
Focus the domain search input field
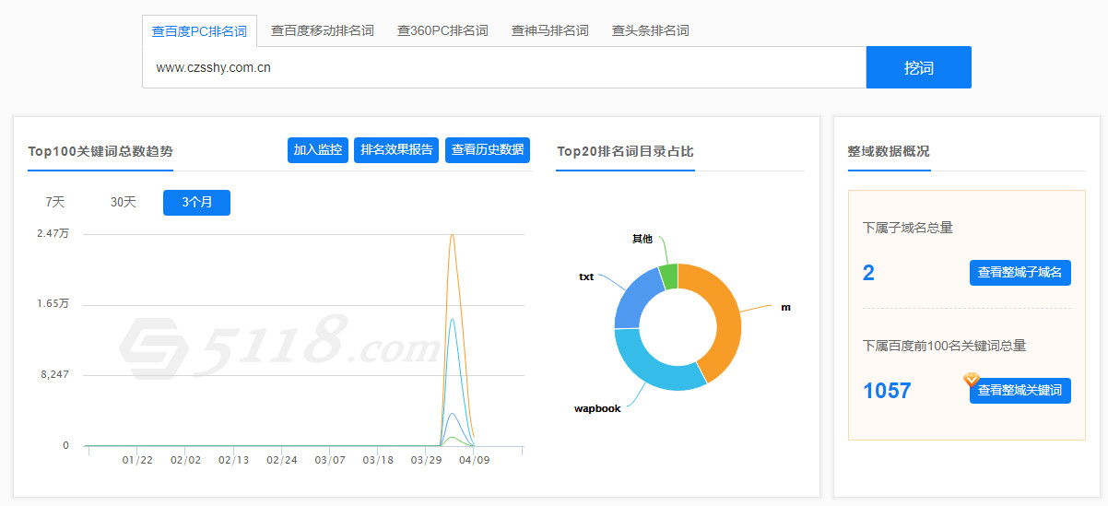click(x=504, y=67)
